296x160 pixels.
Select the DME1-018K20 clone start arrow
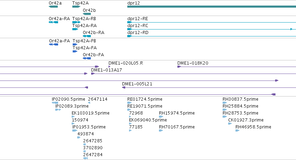tap(179, 67)
